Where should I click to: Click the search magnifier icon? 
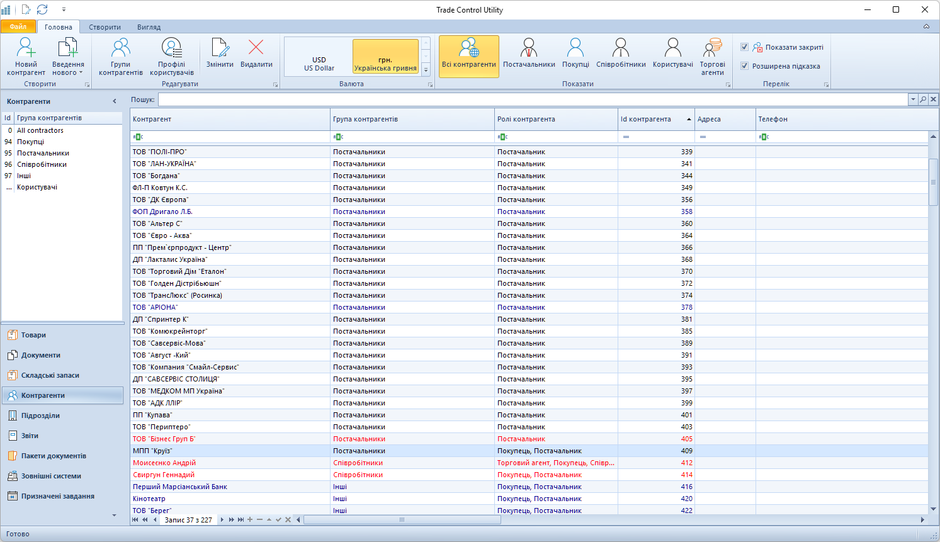[923, 99]
